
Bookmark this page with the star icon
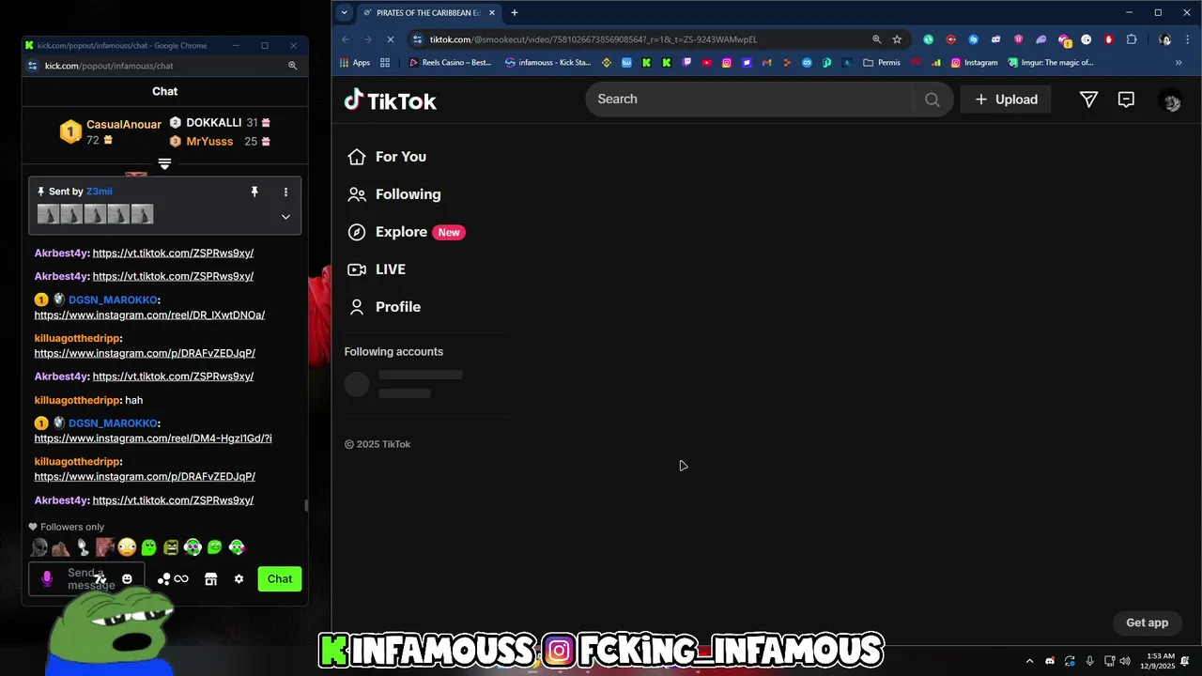pyautogui.click(x=897, y=39)
